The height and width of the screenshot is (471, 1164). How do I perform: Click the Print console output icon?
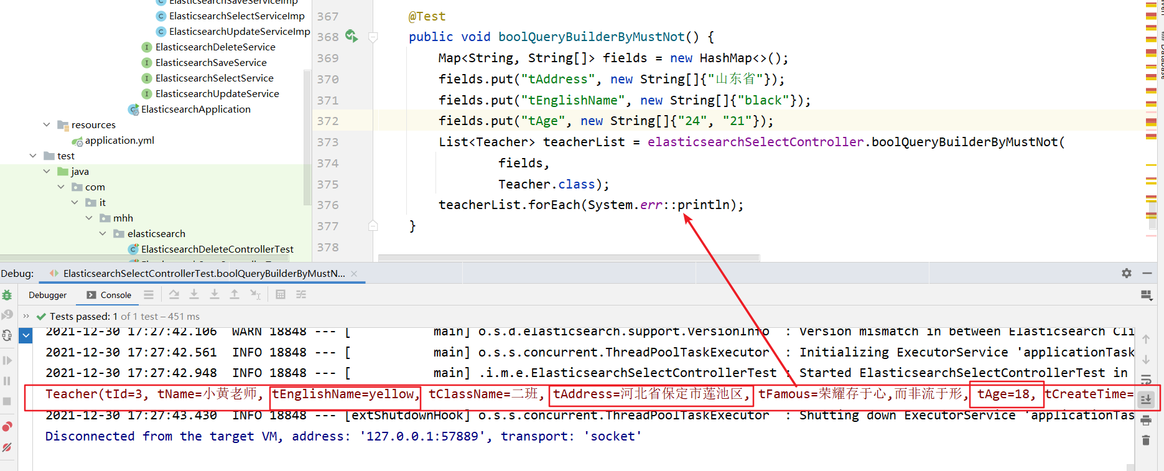coord(1146,421)
